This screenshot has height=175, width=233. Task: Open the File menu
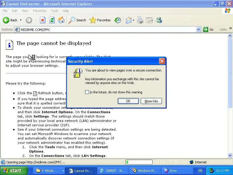(5, 11)
